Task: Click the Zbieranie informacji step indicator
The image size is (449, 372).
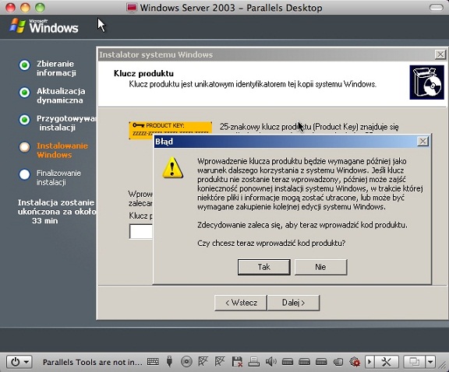Action: [x=25, y=65]
